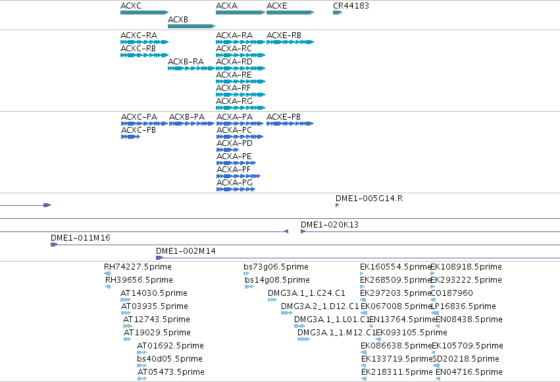560x382 pixels.
Task: Click the EK105709.5prime label
Action: (467, 346)
